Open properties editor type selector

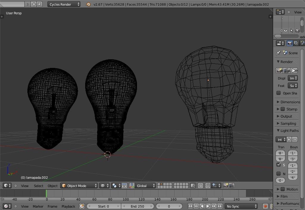280,43
